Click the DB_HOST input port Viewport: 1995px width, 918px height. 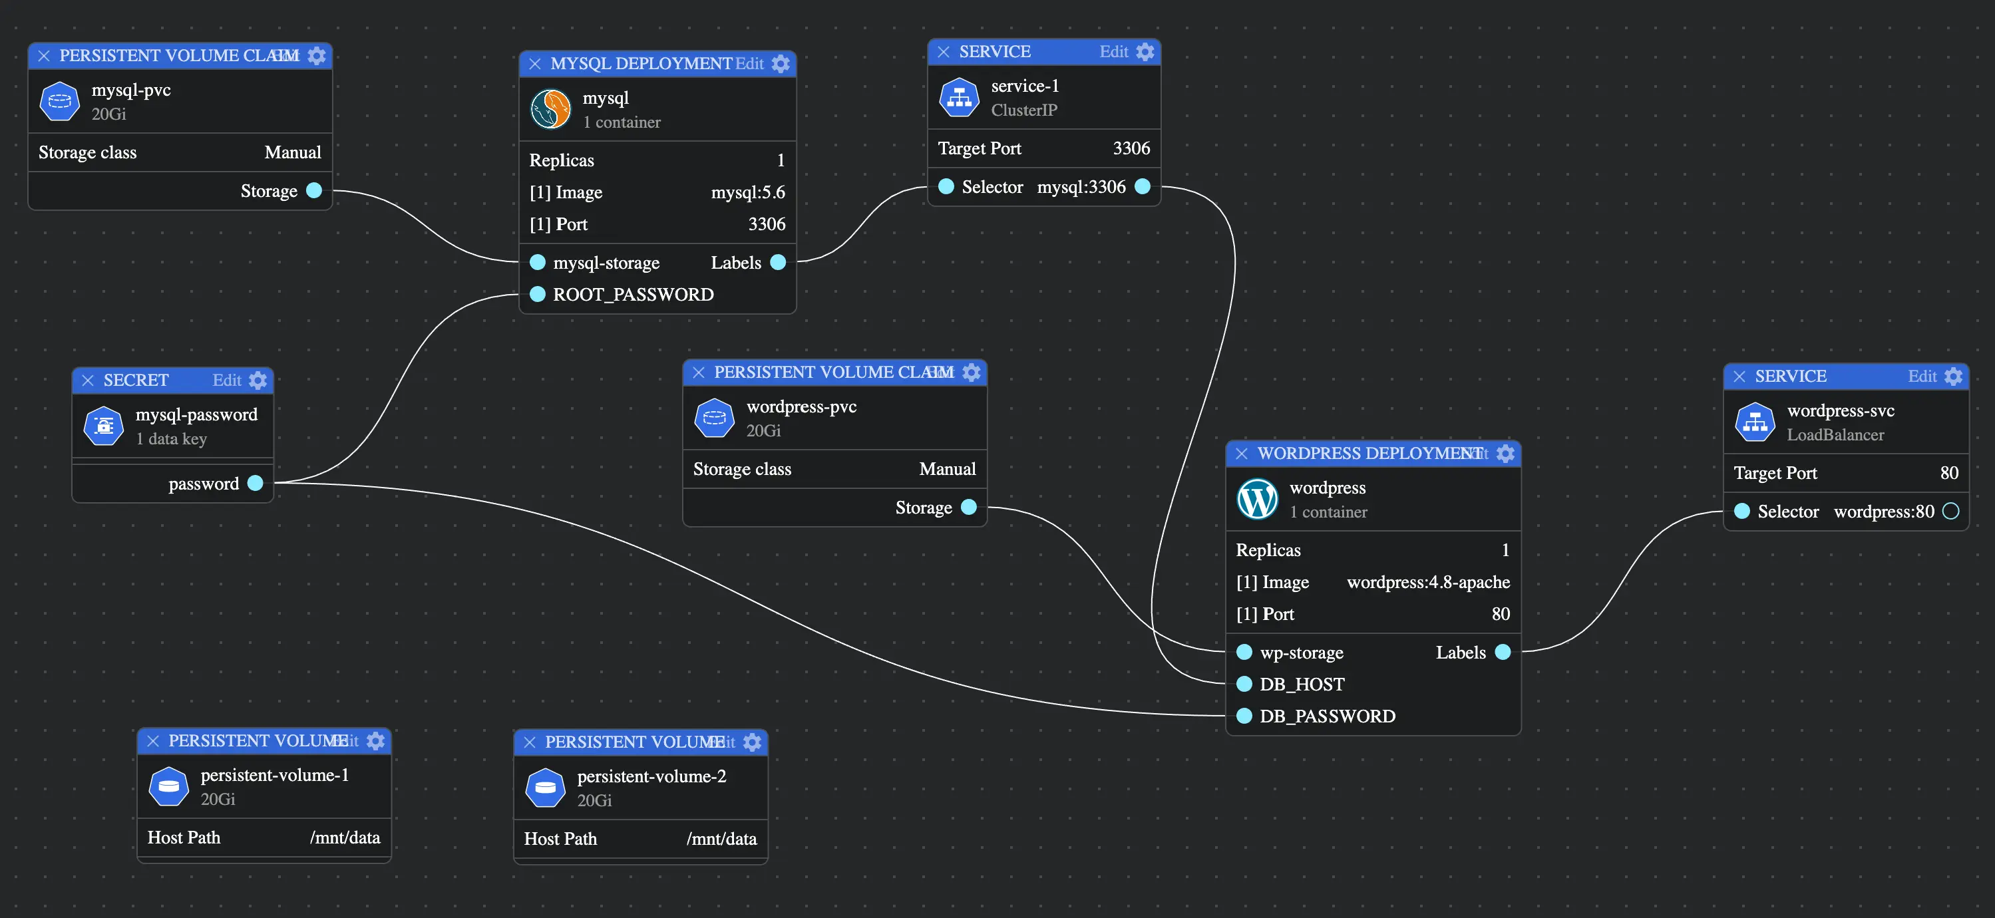(1244, 683)
